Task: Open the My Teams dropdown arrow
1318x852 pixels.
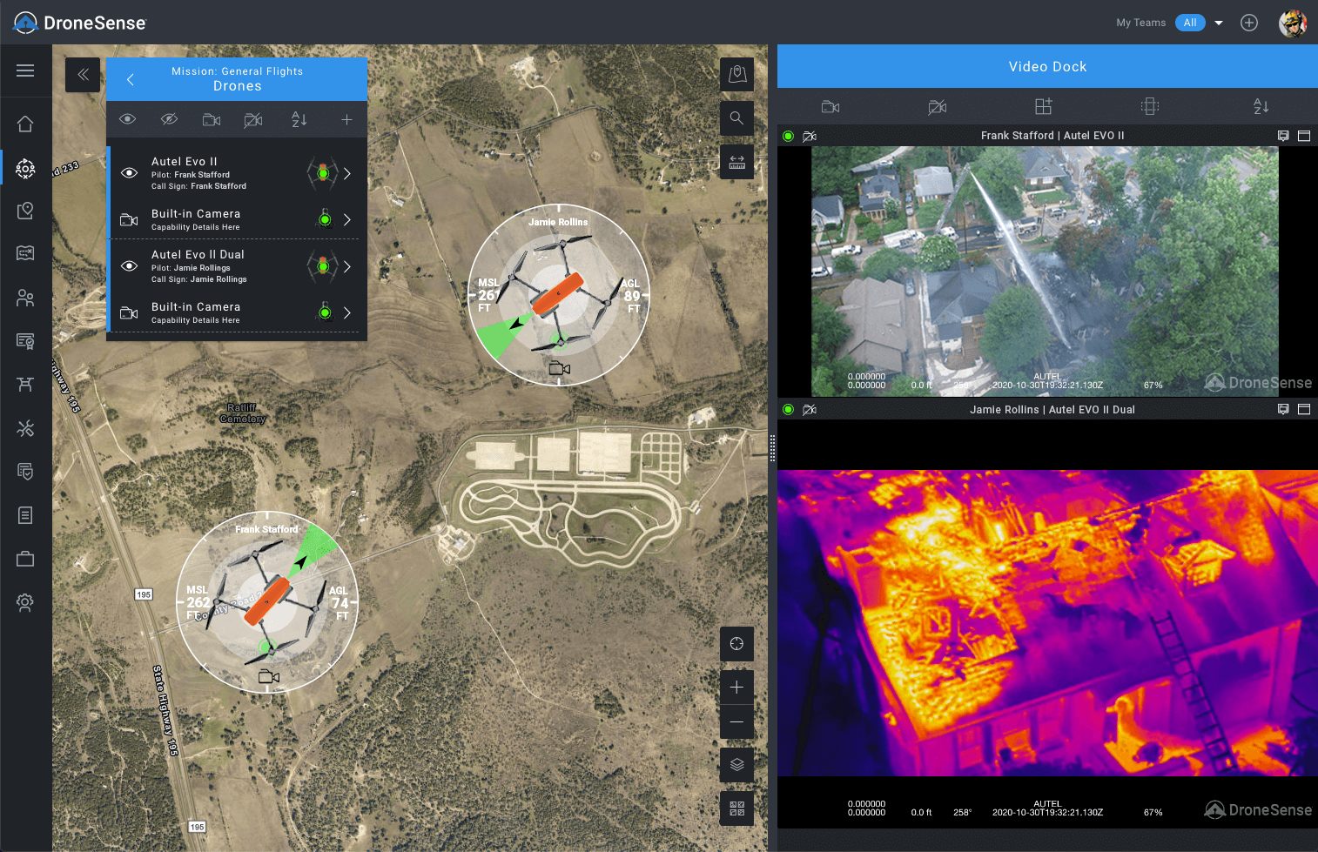Action: point(1219,23)
